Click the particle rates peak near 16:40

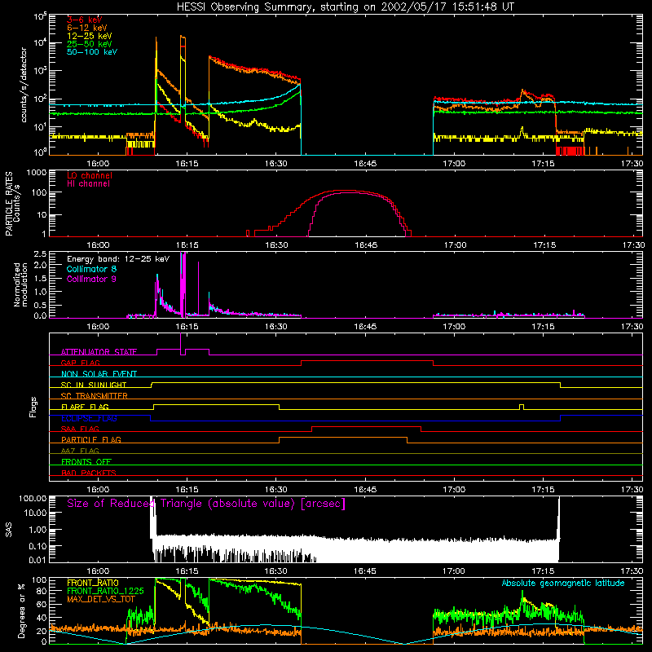(344, 191)
